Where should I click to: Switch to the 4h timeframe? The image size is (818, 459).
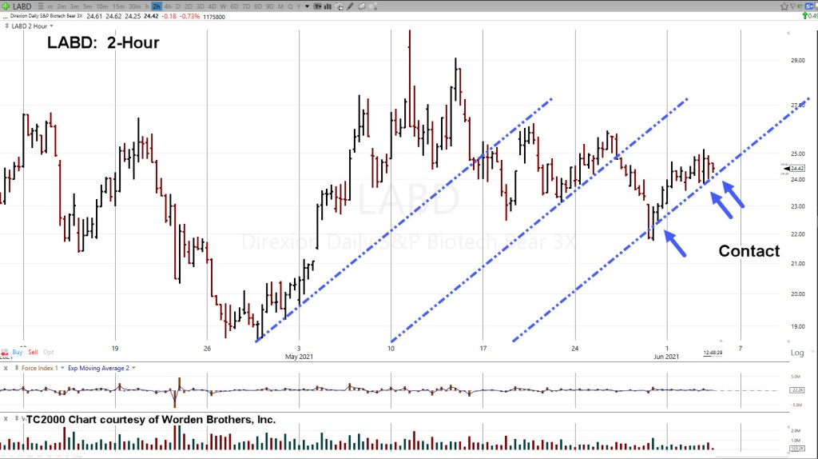pyautogui.click(x=168, y=6)
